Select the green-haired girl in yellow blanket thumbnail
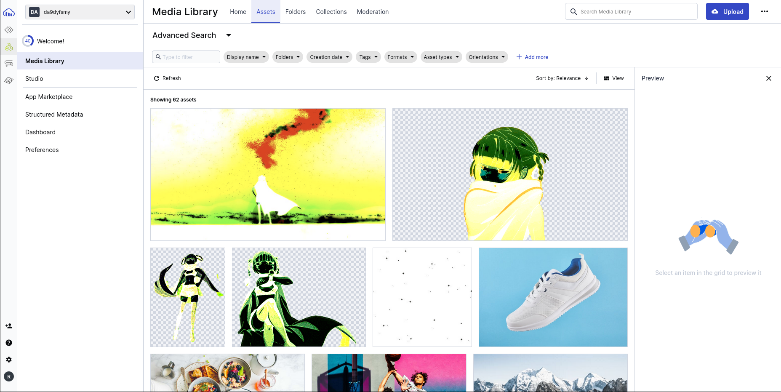Screen dimensions: 781x392 coord(510,174)
